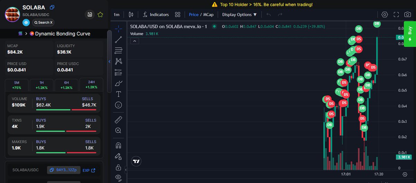Take a chart snapshot with camera
This screenshot has width=416, height=183.
[408, 15]
